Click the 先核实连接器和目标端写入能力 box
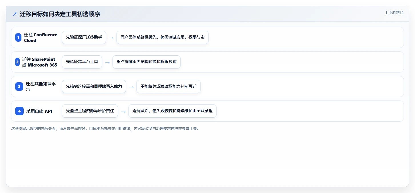415x193 pixels. click(x=94, y=87)
